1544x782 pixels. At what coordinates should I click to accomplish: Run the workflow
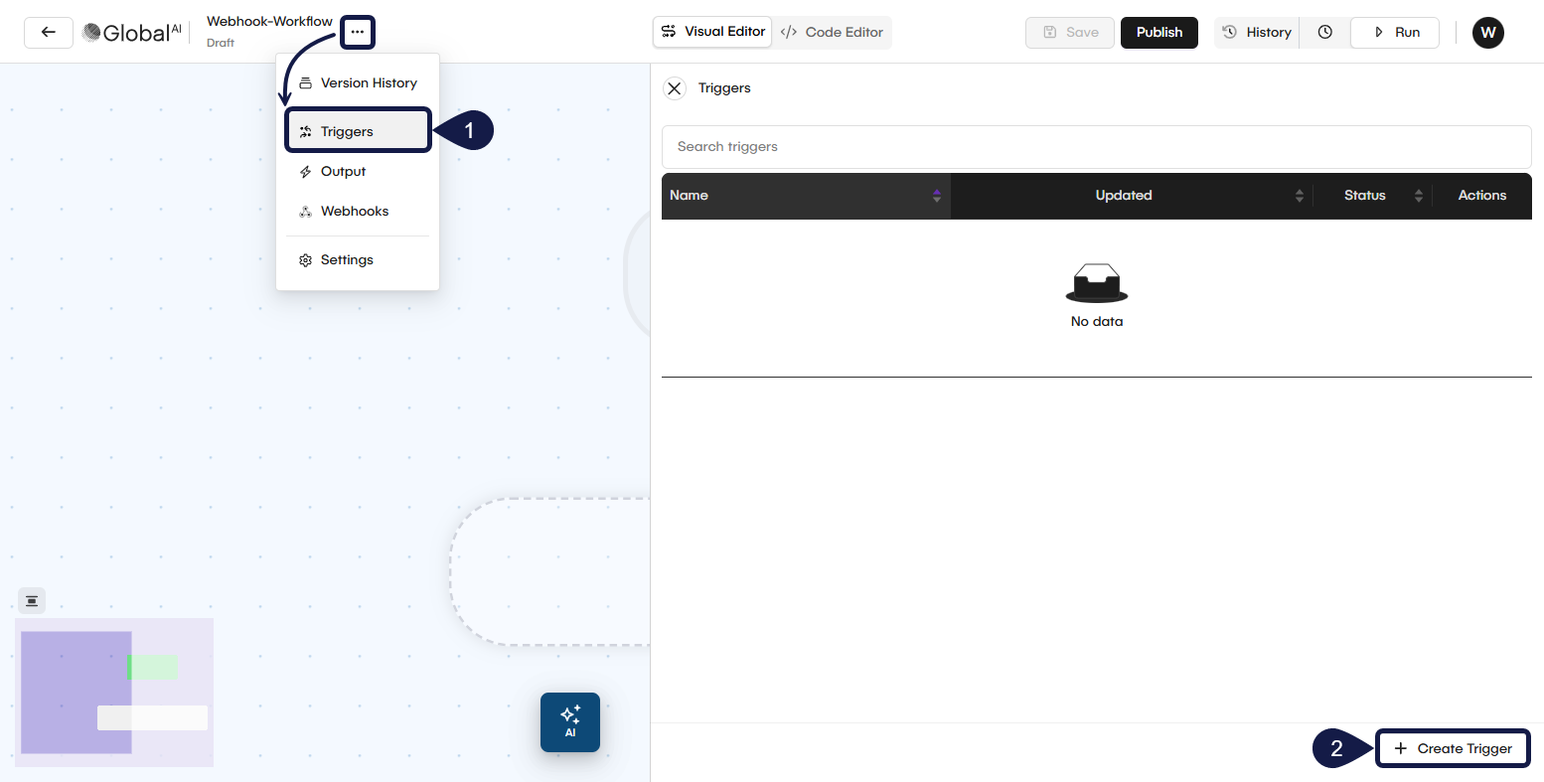[x=1395, y=32]
